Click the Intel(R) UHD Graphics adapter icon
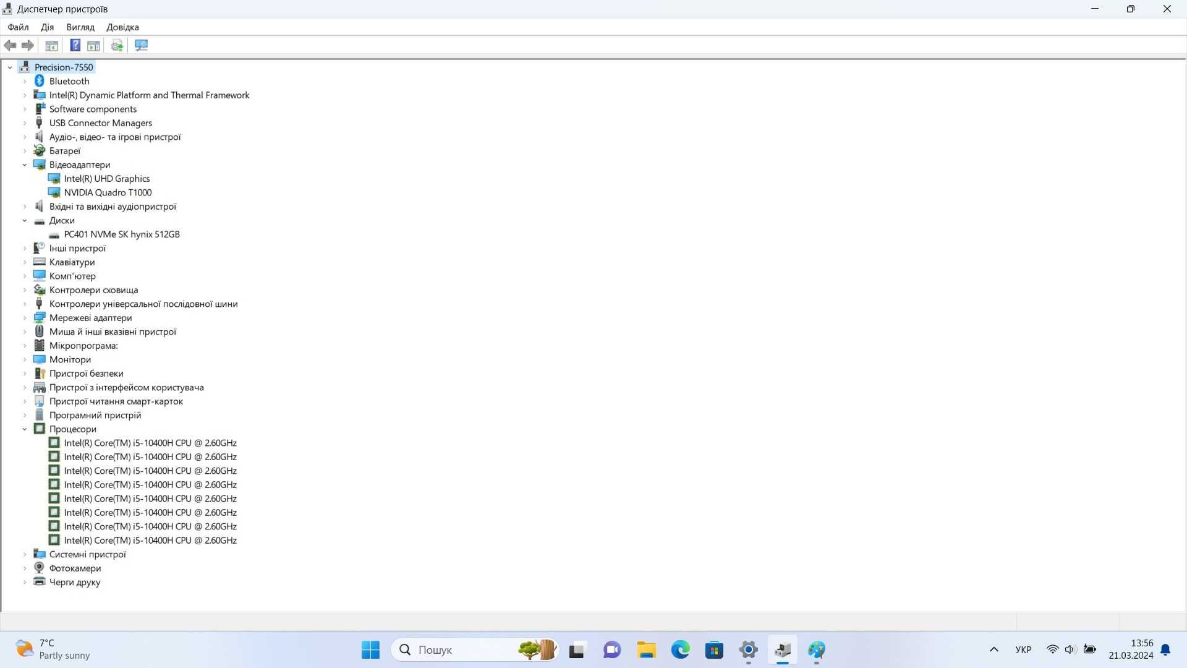 pos(54,179)
